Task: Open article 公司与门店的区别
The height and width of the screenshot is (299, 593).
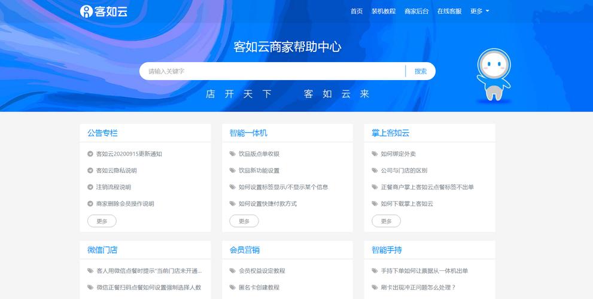Action: pos(405,170)
